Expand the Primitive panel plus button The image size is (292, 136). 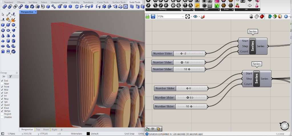point(192,9)
